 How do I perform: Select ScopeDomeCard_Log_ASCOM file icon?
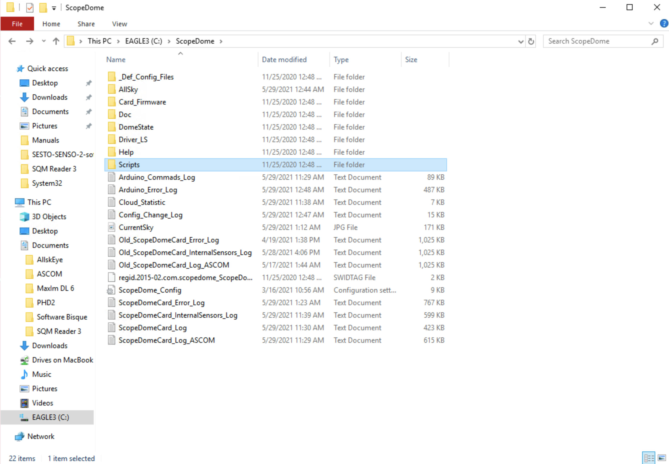tap(112, 340)
